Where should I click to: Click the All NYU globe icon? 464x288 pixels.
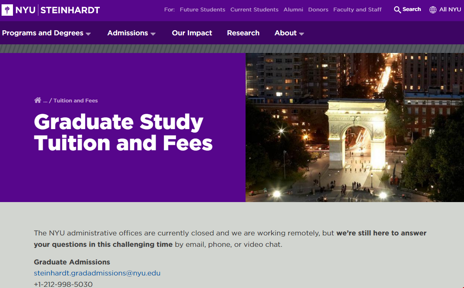click(x=433, y=10)
